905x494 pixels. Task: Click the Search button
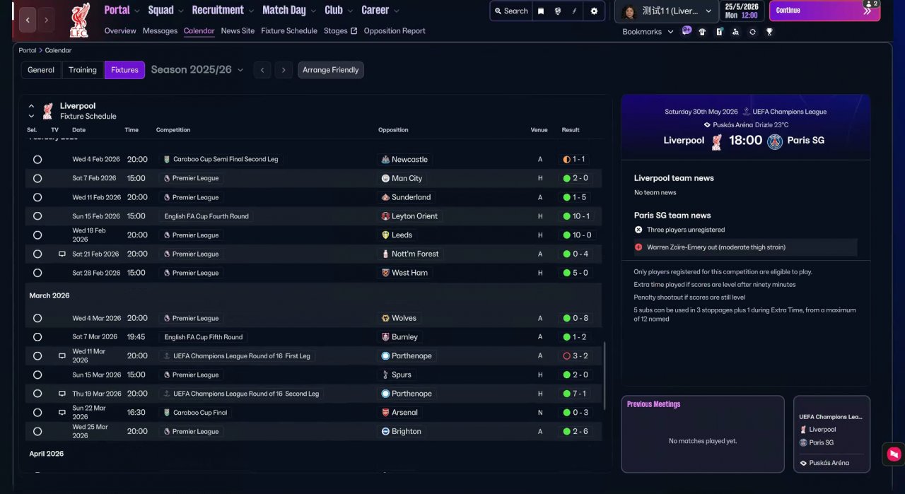pyautogui.click(x=510, y=11)
